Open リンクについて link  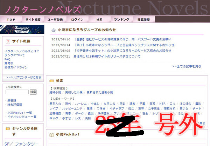tap(15, 55)
